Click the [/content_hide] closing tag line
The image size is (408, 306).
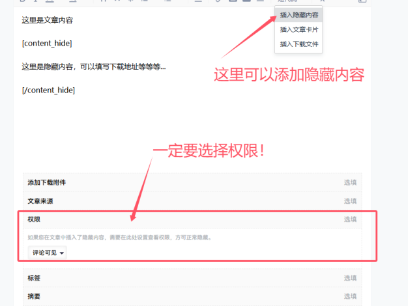pos(48,90)
